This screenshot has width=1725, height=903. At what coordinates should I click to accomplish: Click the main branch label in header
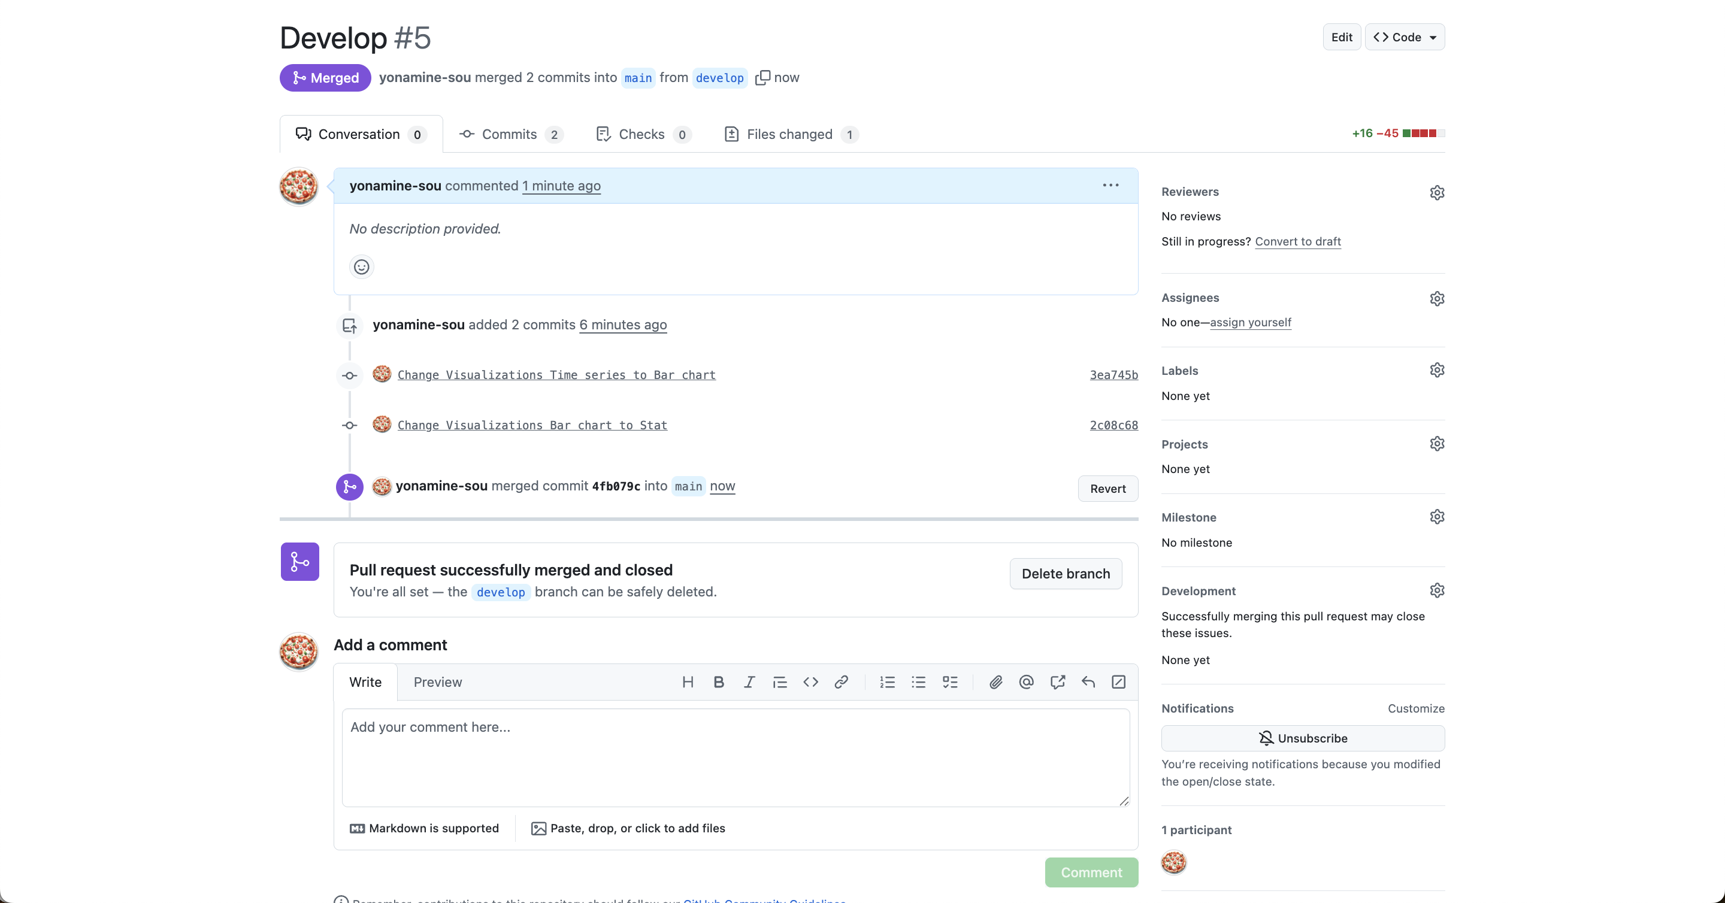pyautogui.click(x=637, y=78)
